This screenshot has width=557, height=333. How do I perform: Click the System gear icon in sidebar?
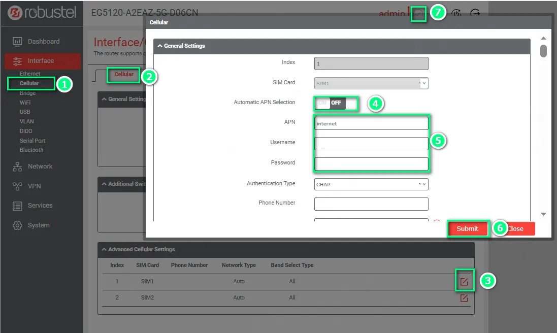tap(17, 225)
